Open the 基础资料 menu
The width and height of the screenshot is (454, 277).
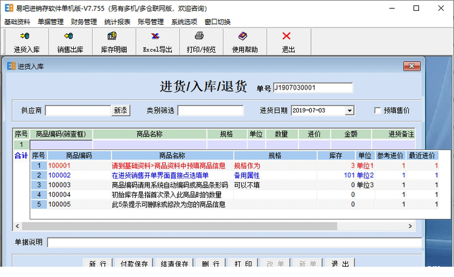coord(17,22)
